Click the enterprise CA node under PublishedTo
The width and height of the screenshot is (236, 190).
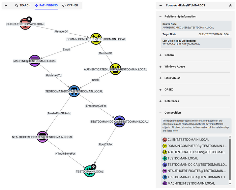pyautogui.click(x=74, y=91)
